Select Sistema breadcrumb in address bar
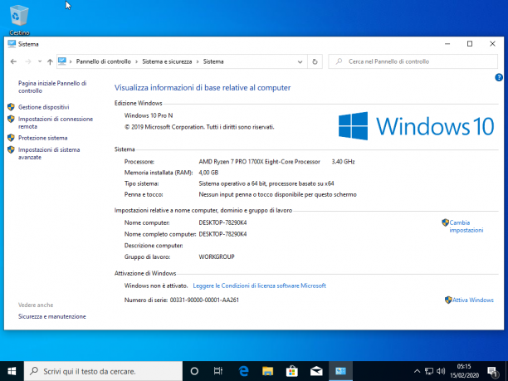 coord(213,61)
